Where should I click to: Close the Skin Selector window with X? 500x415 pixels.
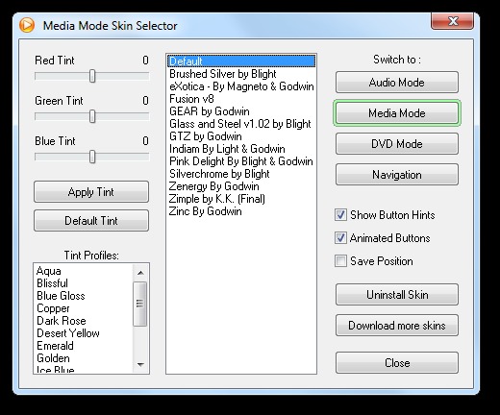point(452,21)
